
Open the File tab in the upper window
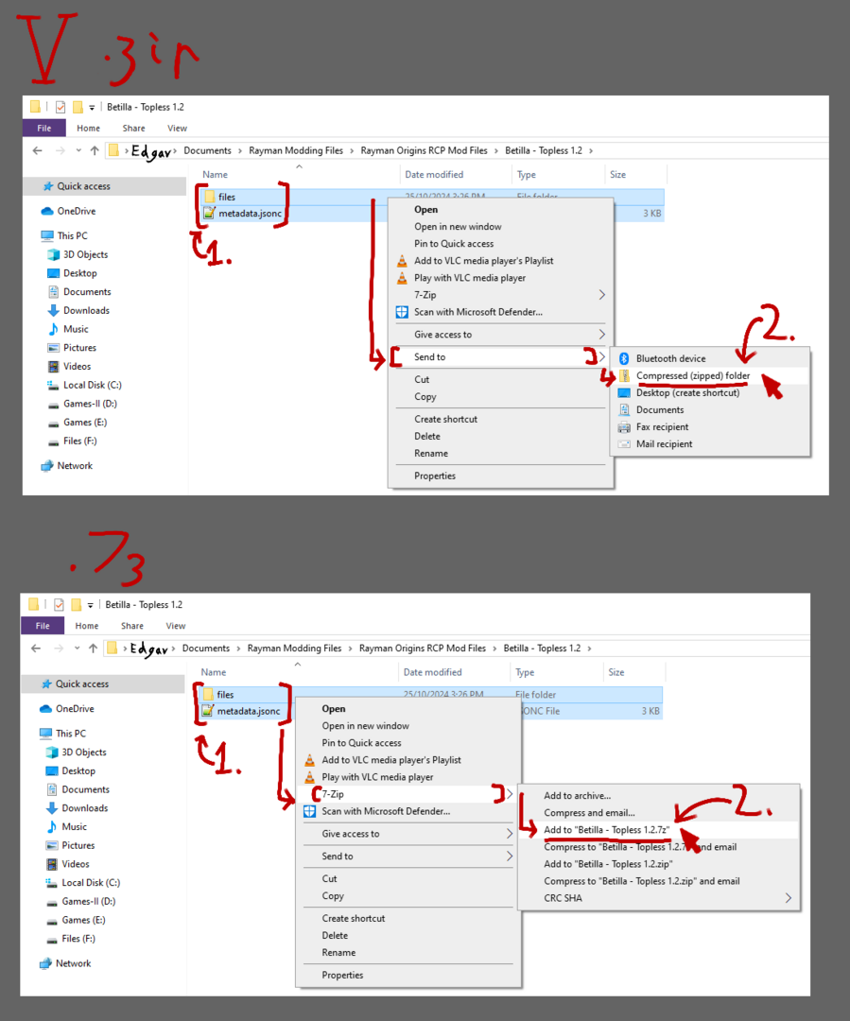[x=44, y=129]
